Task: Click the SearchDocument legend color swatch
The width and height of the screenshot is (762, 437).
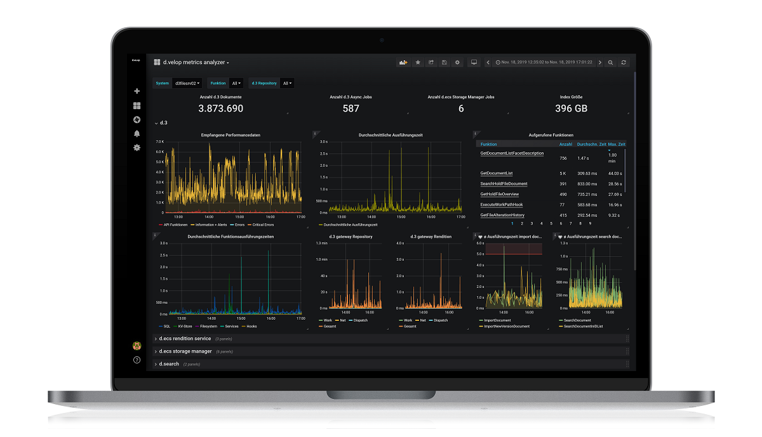Action: (x=561, y=320)
